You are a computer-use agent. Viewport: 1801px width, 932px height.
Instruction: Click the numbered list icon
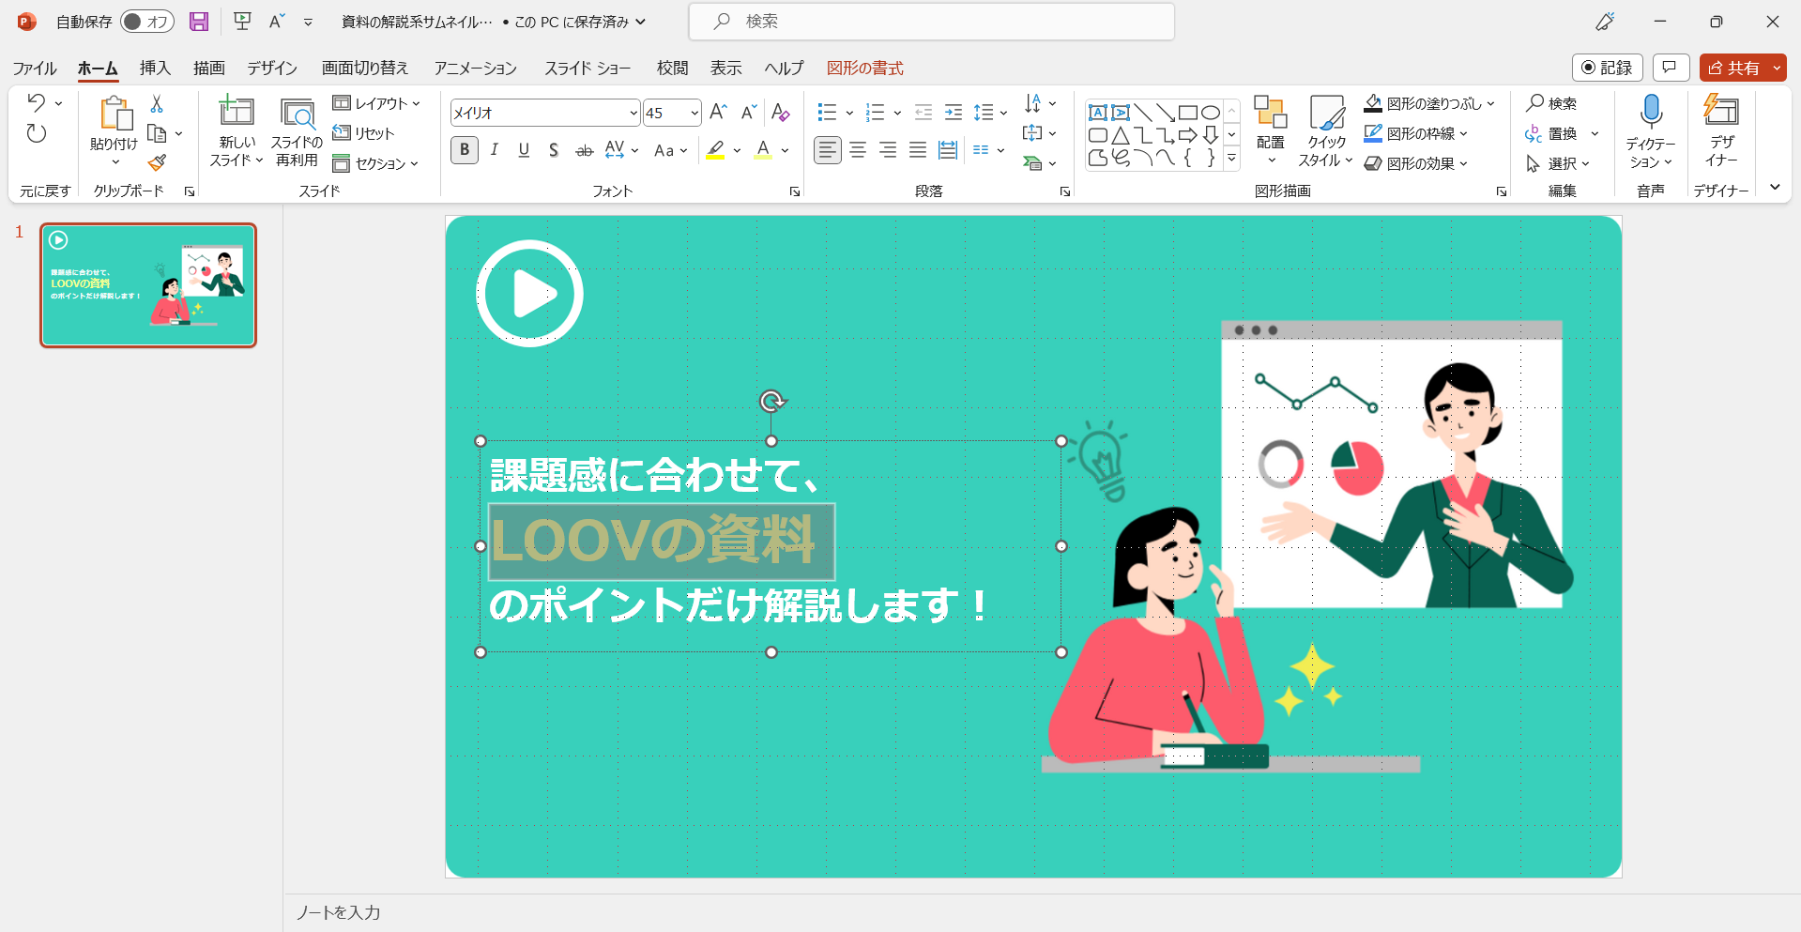coord(875,113)
